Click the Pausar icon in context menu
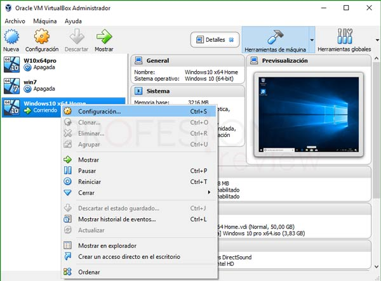 point(67,171)
